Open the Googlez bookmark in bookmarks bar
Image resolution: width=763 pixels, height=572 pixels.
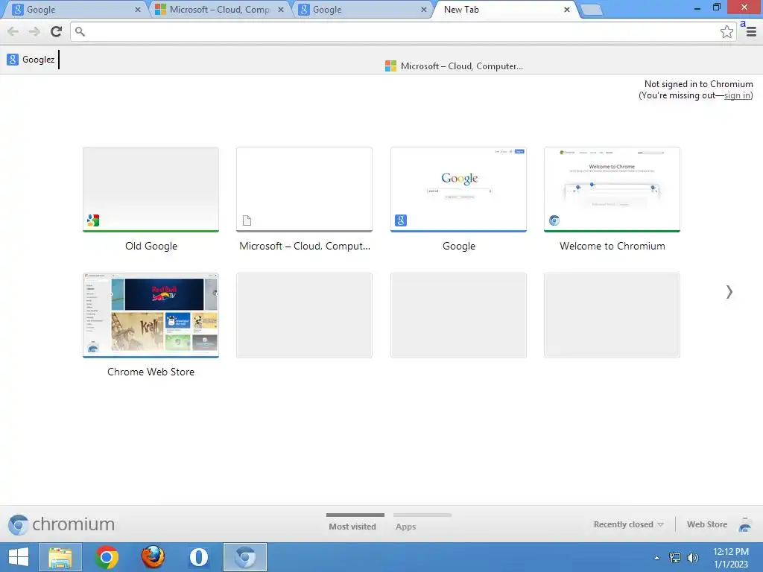(31, 60)
